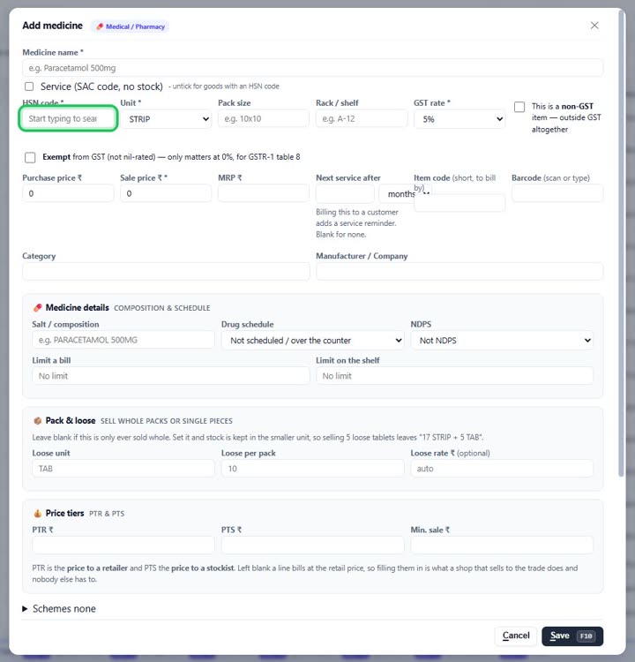The height and width of the screenshot is (662, 635).
Task: Click the 'Leave blank if this is only ever sold whole' note
Action: click(x=258, y=438)
